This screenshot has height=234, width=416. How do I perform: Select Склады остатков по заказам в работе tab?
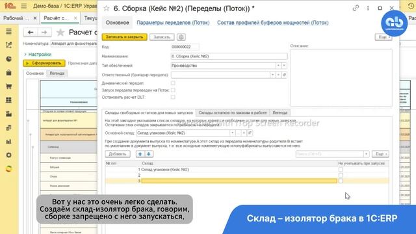[x=233, y=112]
